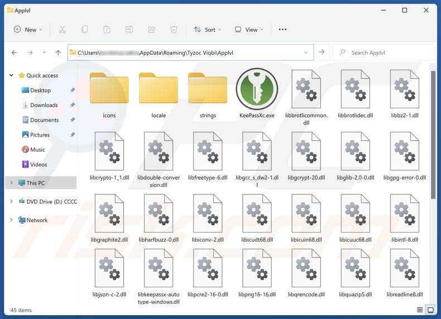Viewport: 441px width, 319px height.
Task: Select the libgcrypt-20.dll file icon
Action: point(306,151)
